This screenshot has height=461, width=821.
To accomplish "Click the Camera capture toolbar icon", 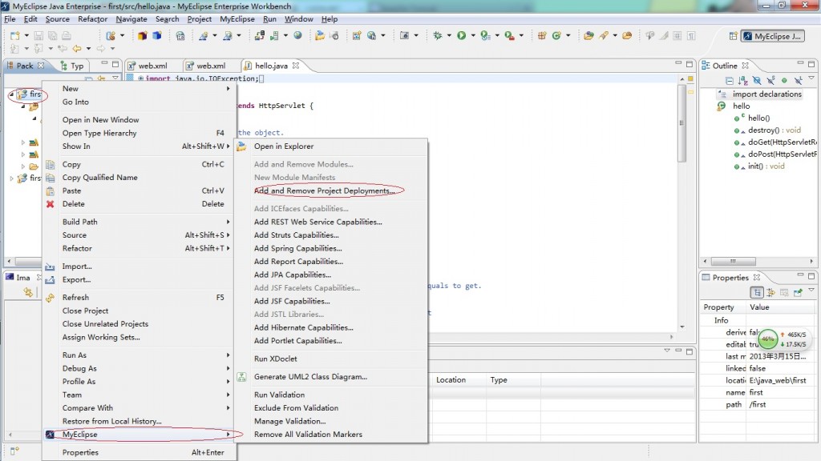I will pos(405,36).
